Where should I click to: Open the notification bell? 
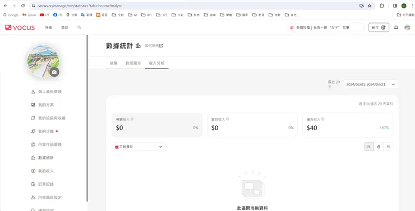pyautogui.click(x=396, y=27)
